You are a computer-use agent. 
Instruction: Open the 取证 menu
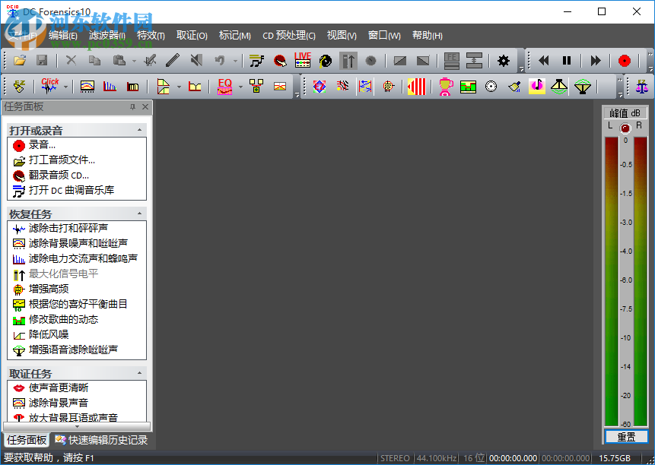(192, 36)
